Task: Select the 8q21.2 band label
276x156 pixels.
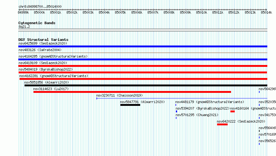Action: 24,27
